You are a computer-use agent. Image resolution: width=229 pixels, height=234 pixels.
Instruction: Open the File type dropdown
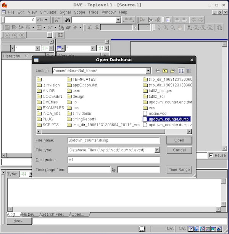tap(157, 150)
